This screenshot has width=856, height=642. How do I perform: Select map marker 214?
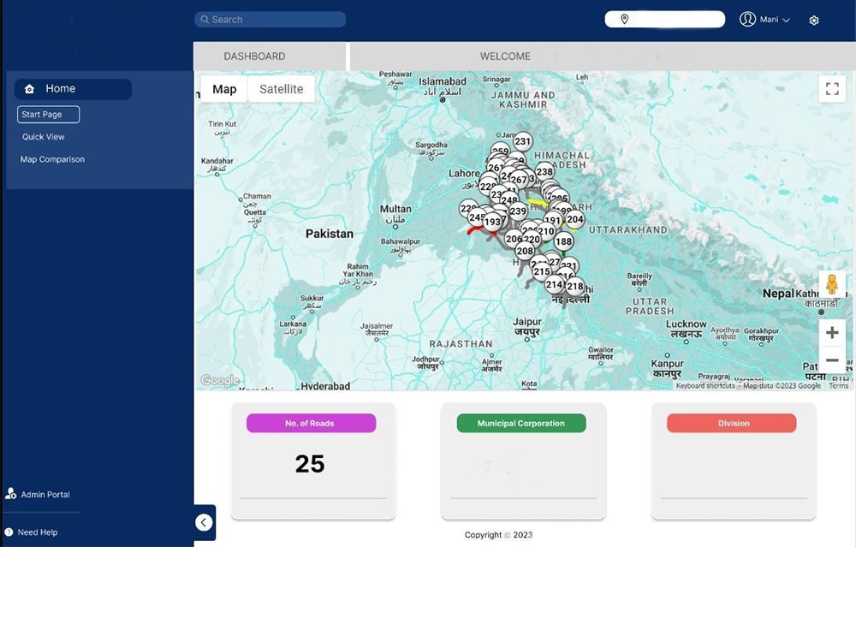click(554, 284)
